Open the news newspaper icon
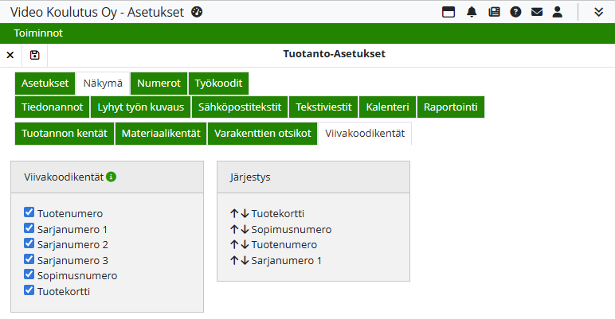The image size is (615, 319). coord(494,12)
